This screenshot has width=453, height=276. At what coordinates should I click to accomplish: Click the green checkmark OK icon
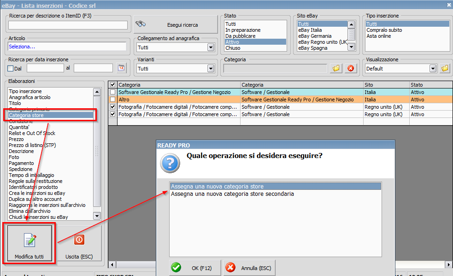coord(176,268)
